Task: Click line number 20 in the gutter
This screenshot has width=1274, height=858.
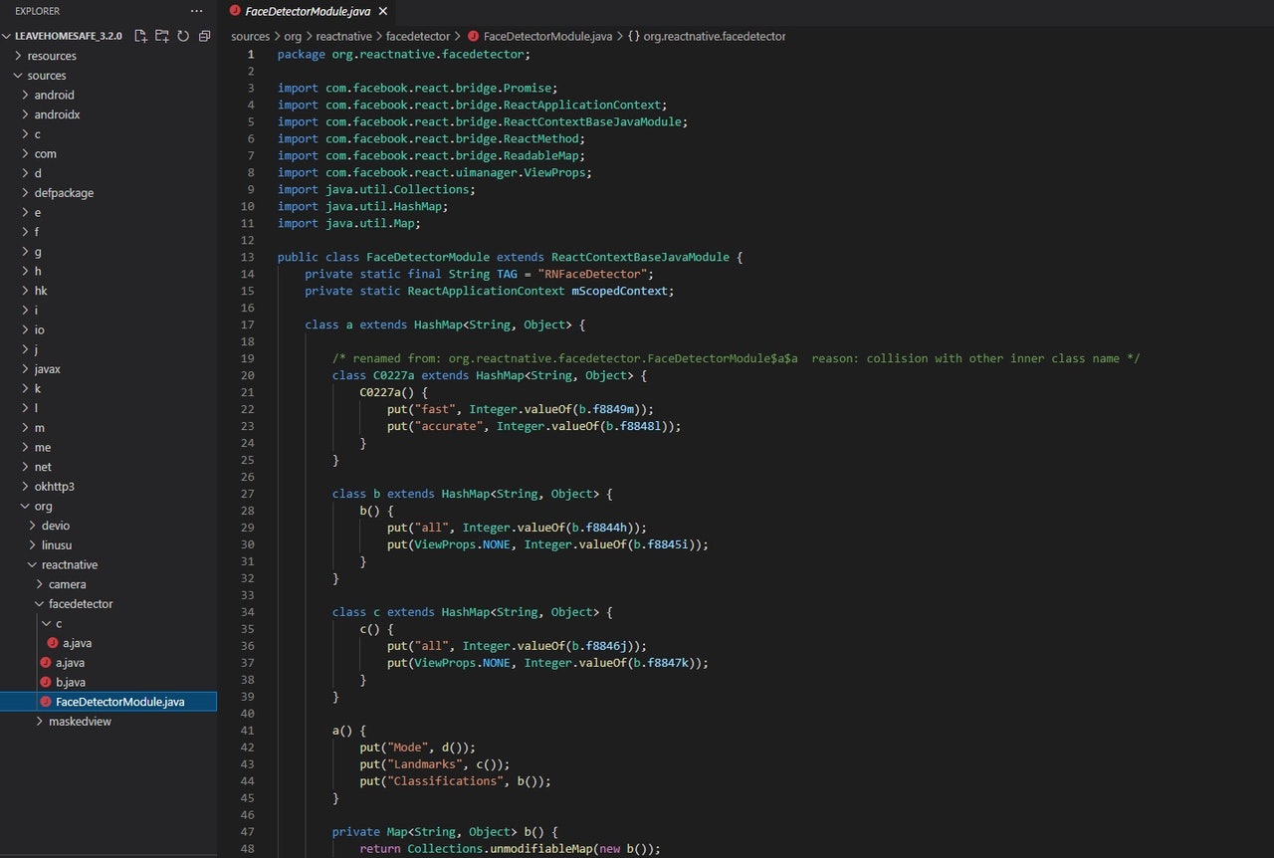Action: pyautogui.click(x=248, y=375)
